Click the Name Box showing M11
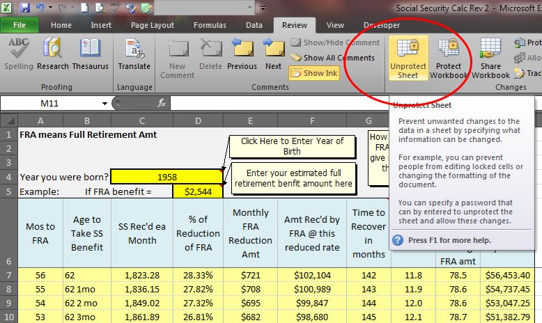Image resolution: width=542 pixels, height=323 pixels. (x=50, y=103)
